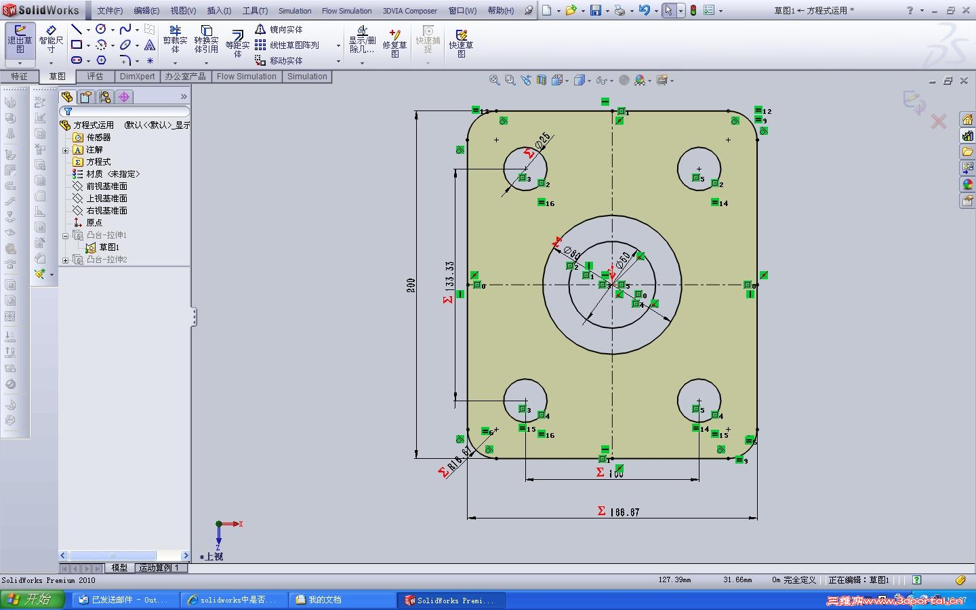Switch to the 运动算例 1 bottom tab

tap(159, 568)
